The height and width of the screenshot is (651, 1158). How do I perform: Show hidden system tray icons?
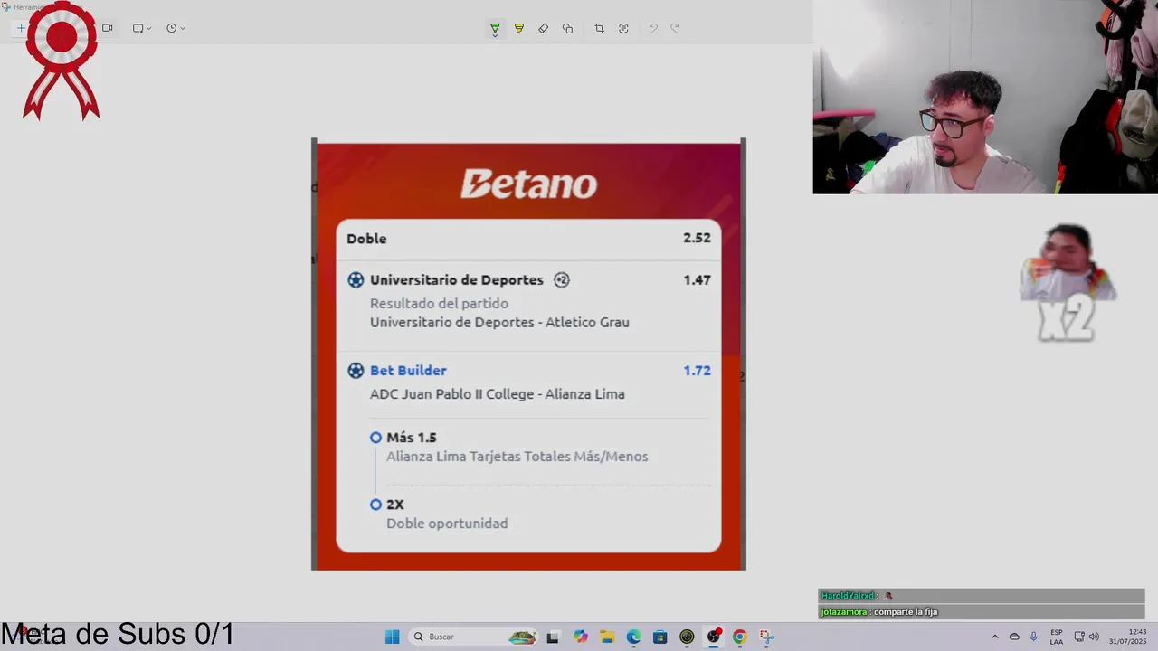[995, 637]
